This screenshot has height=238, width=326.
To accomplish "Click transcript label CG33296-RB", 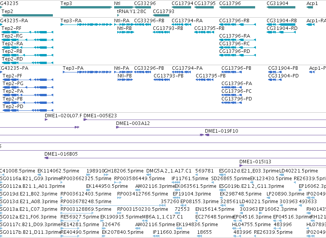I will coord(149,21).
